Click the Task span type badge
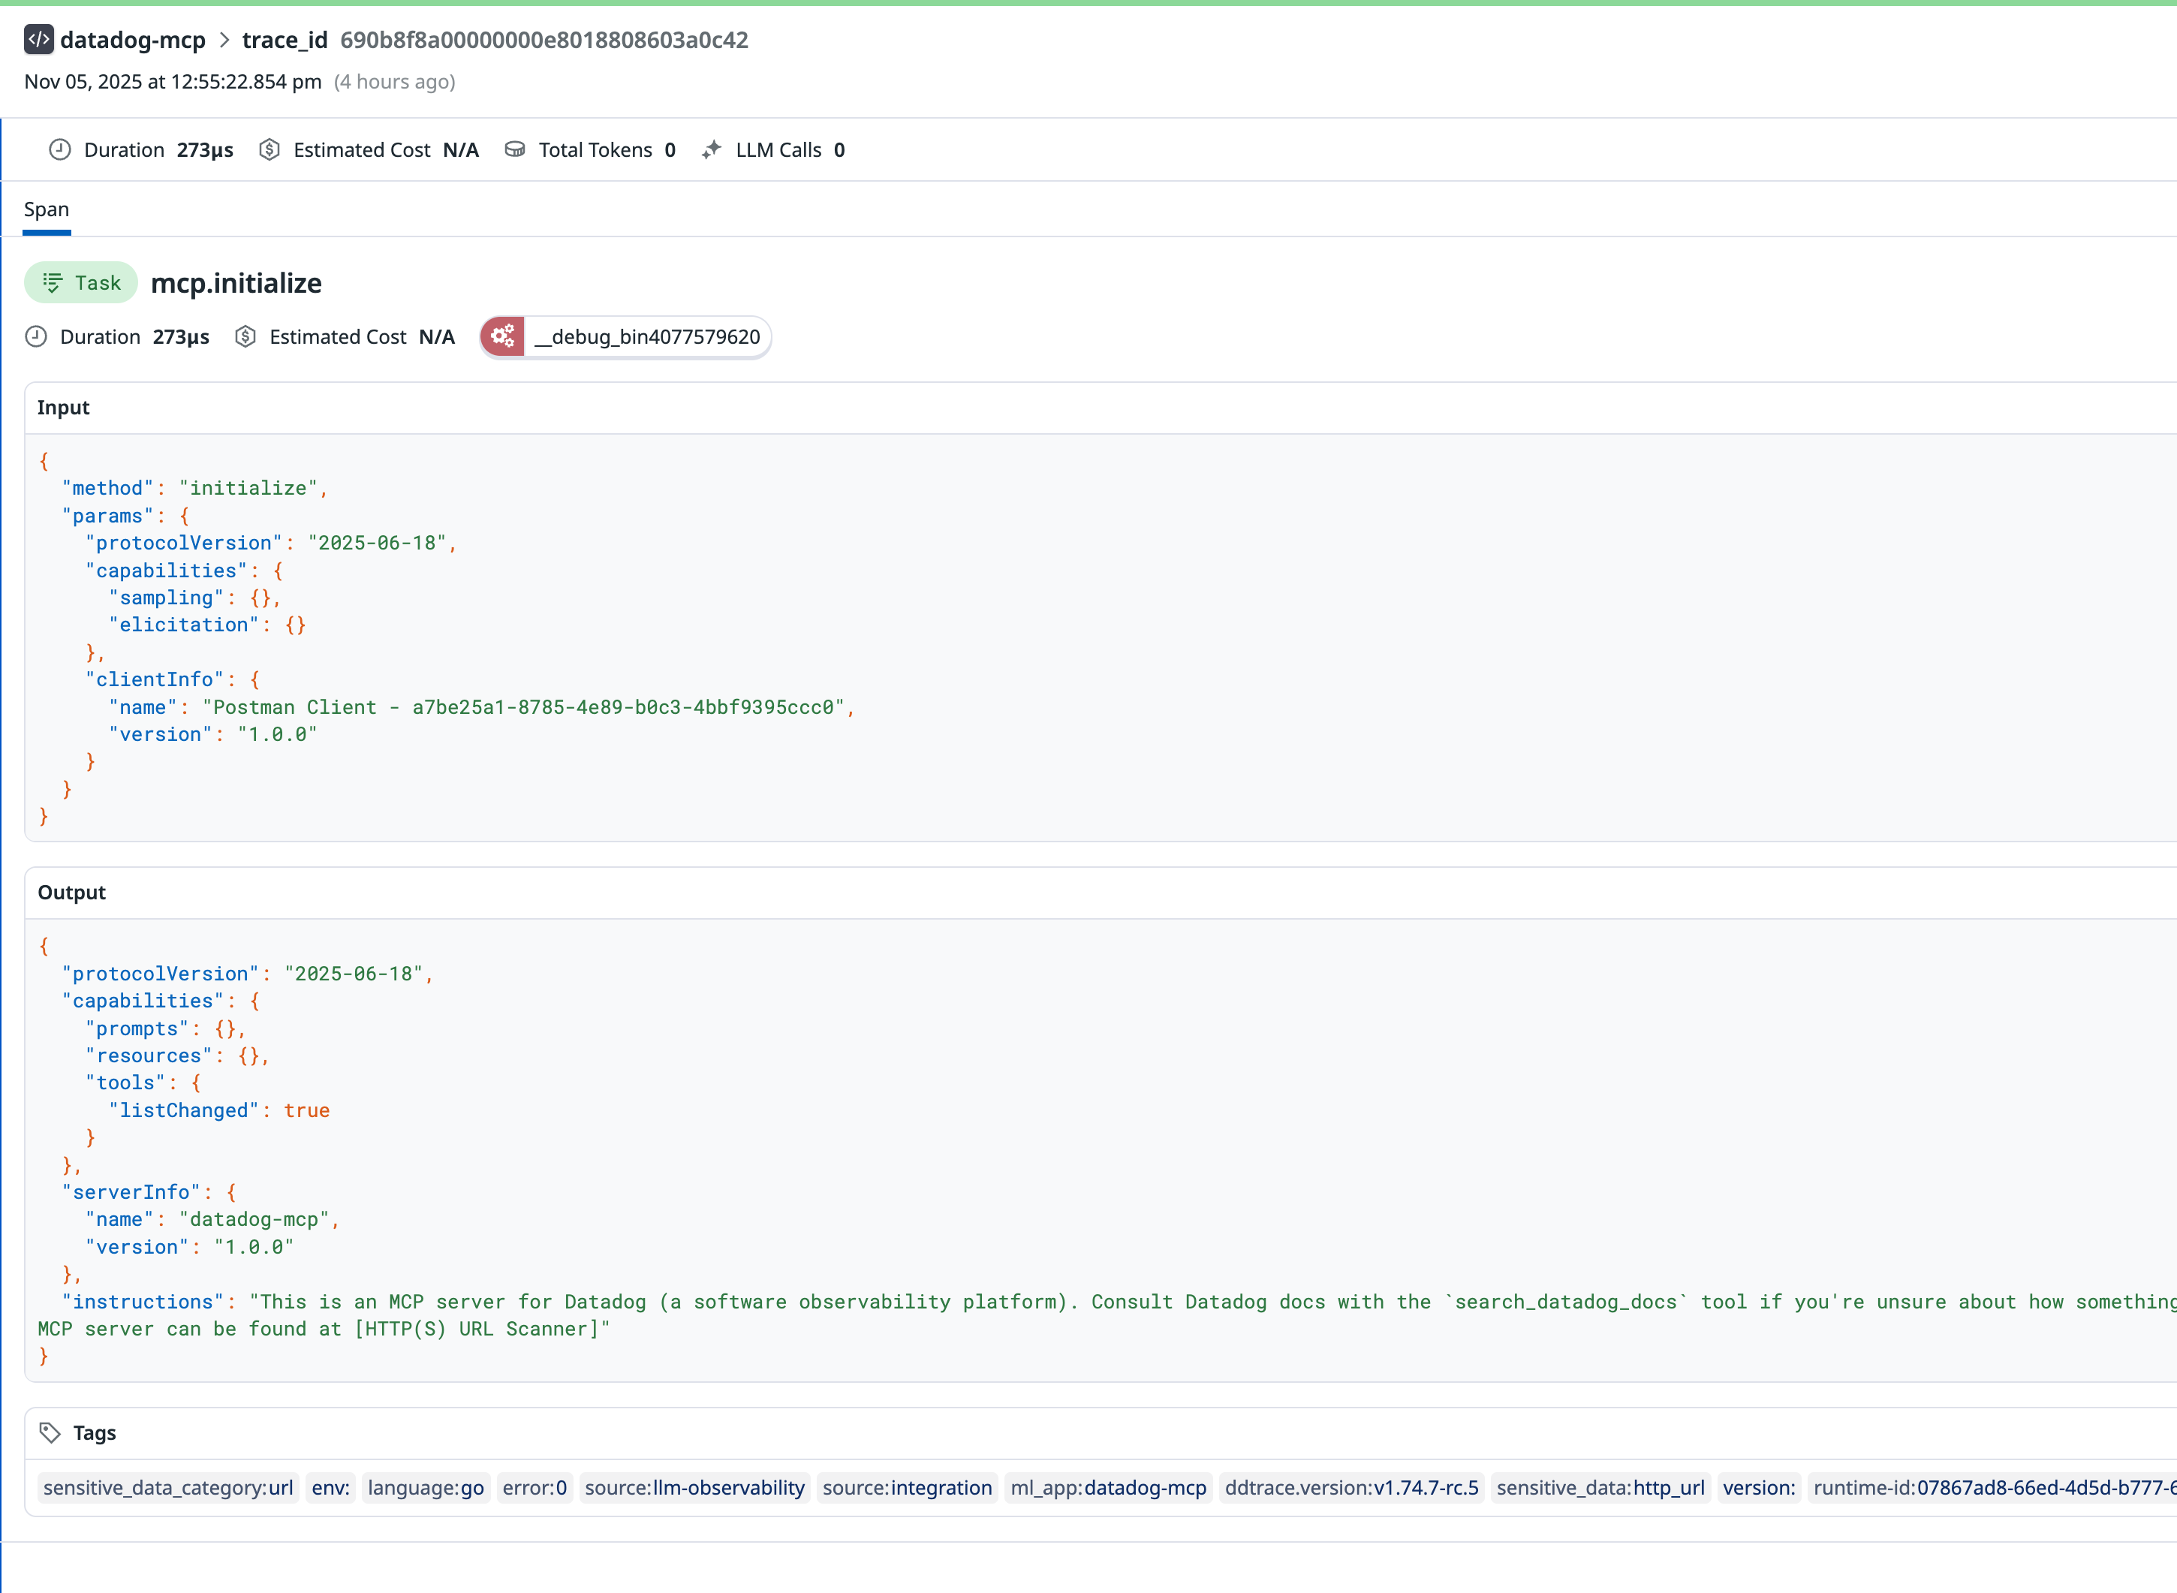Viewport: 2177px width, 1593px height. [82, 282]
